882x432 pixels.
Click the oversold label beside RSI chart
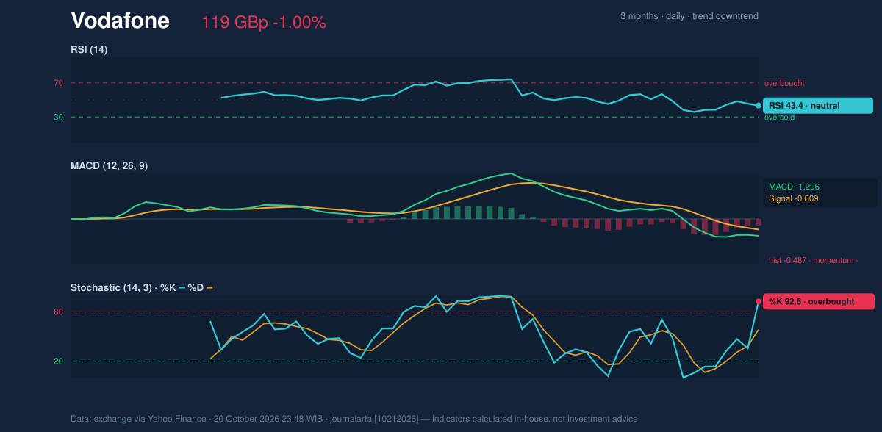pos(781,117)
